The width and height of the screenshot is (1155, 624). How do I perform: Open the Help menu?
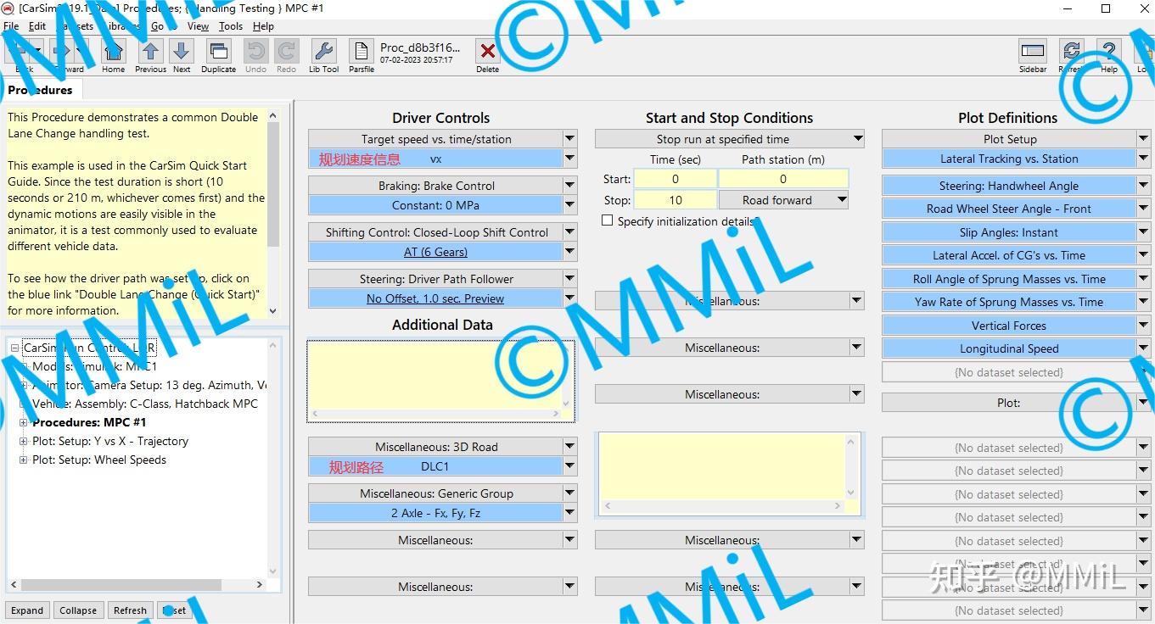point(263,26)
